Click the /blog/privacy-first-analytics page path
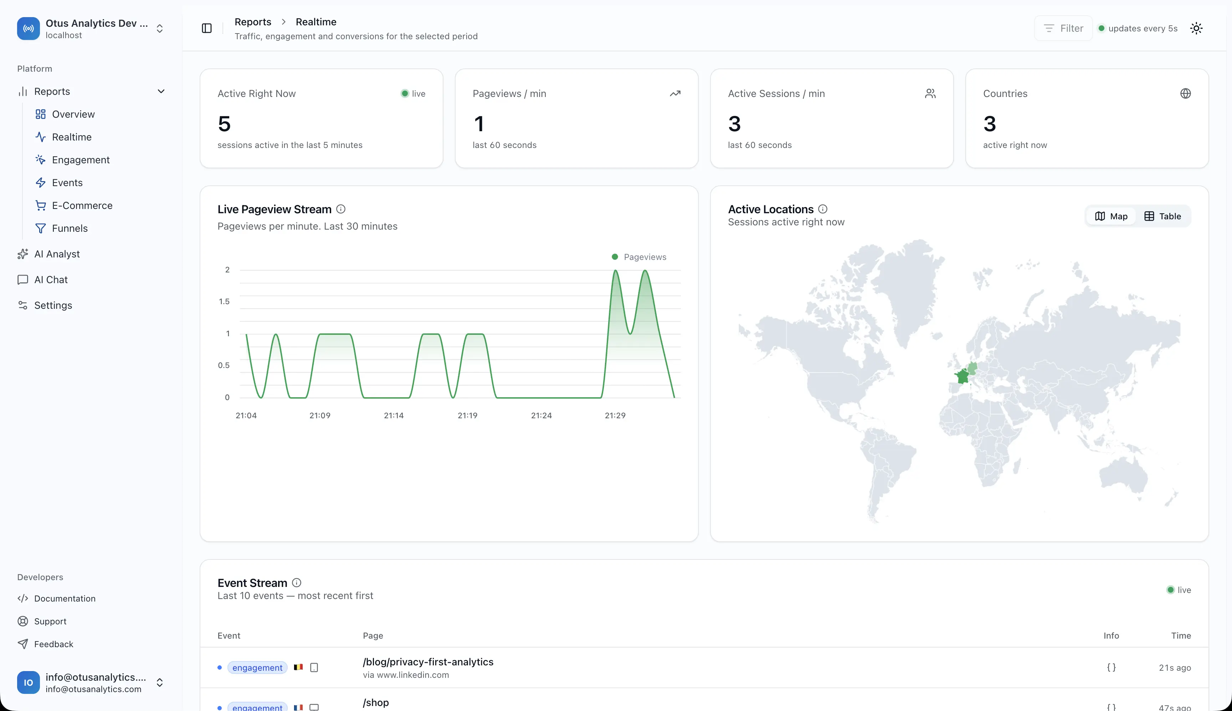This screenshot has height=711, width=1232. click(428, 662)
